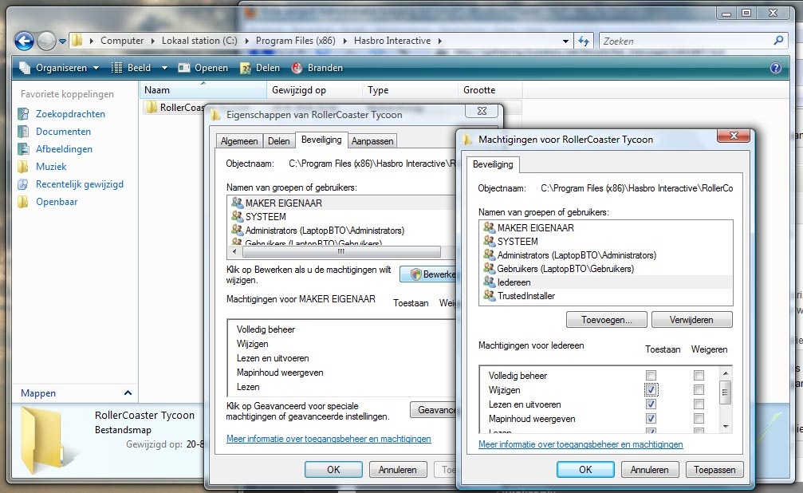803x493 pixels.
Task: Click Annuleren in the Eigenschappen dialog
Action: coord(397,469)
